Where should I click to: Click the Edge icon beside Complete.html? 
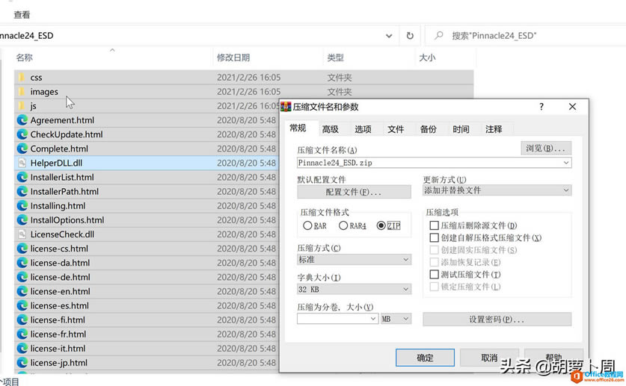tap(22, 149)
